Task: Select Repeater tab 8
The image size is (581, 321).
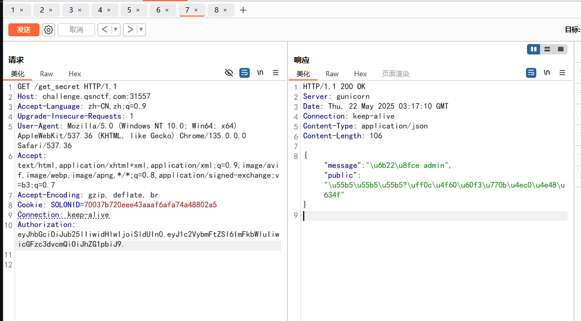Action: (x=217, y=10)
